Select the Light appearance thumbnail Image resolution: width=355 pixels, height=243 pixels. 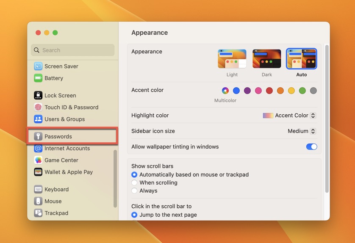[x=232, y=59]
